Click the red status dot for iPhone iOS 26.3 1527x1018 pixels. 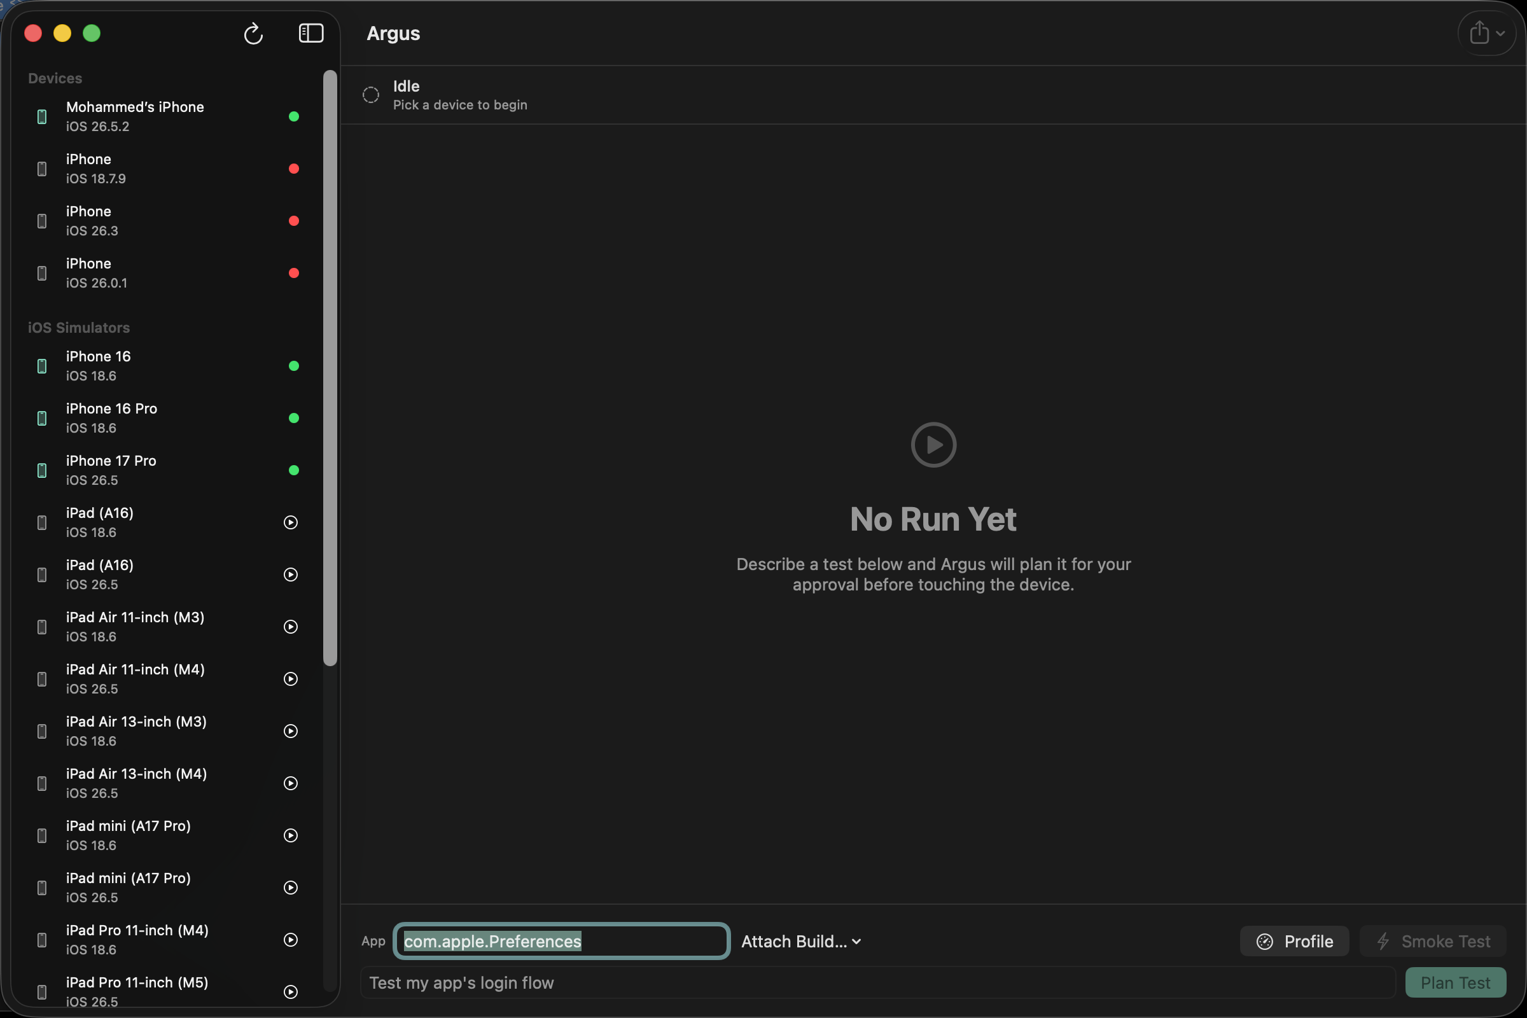click(294, 221)
